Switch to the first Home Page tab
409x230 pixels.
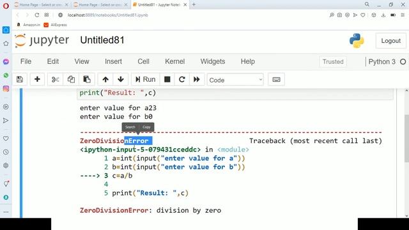tap(41, 4)
